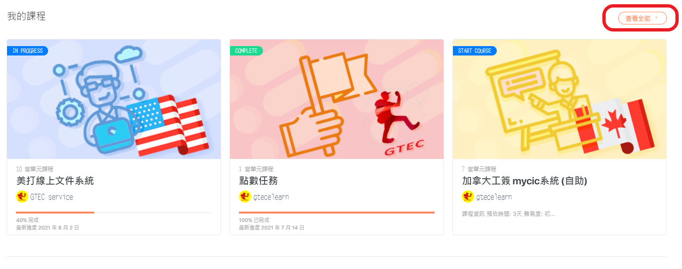Click the 我的課程 section heading
The image size is (682, 269).
[26, 16]
